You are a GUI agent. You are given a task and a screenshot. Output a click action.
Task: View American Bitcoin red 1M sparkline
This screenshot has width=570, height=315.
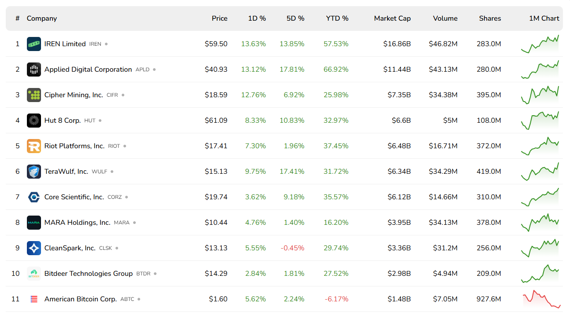(x=541, y=299)
